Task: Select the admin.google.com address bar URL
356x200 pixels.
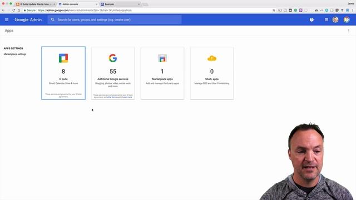Action: pyautogui.click(x=85, y=10)
